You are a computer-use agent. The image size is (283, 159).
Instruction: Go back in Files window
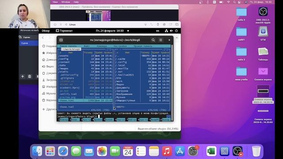(x=43, y=38)
